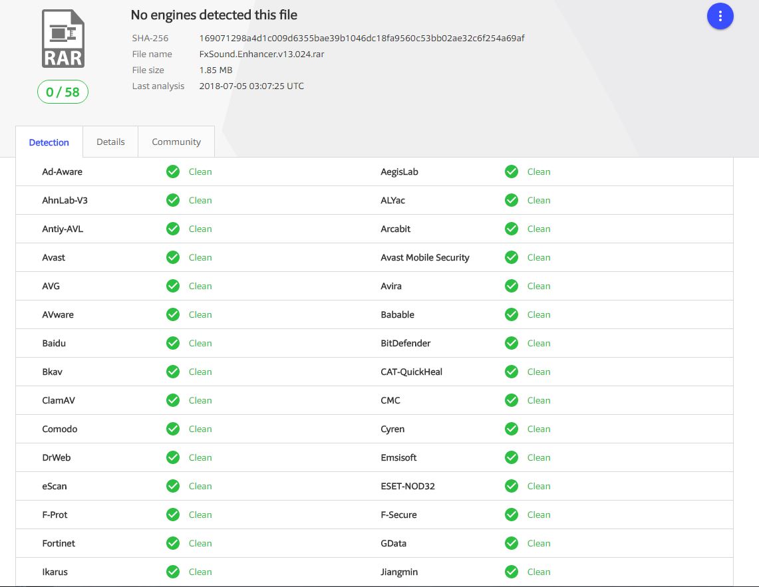Click the green check icon for Jiangmin
Image resolution: width=759 pixels, height=587 pixels.
tap(511, 572)
